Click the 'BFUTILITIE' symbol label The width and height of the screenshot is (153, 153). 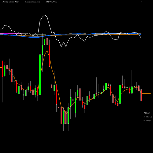51,2
